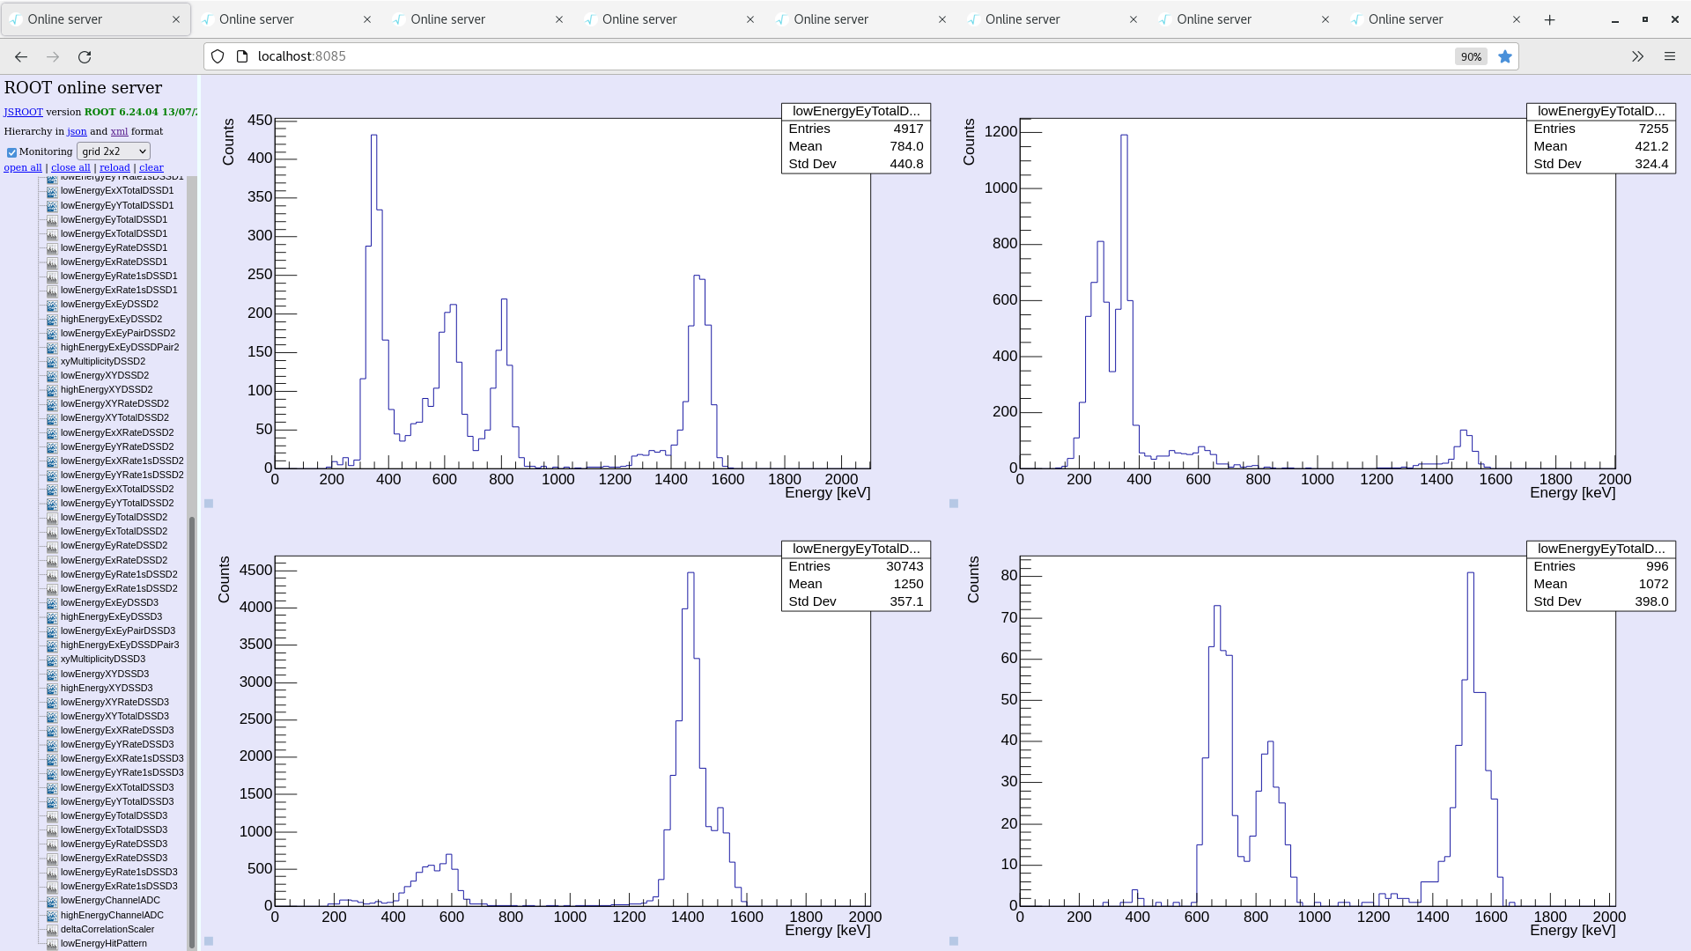Click the shield tracking protection icon
This screenshot has width=1691, height=951.
[x=218, y=56]
